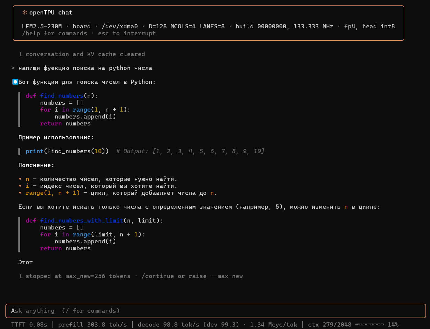
Task: Click the "Пояснение:" heading
Action: [37, 165]
